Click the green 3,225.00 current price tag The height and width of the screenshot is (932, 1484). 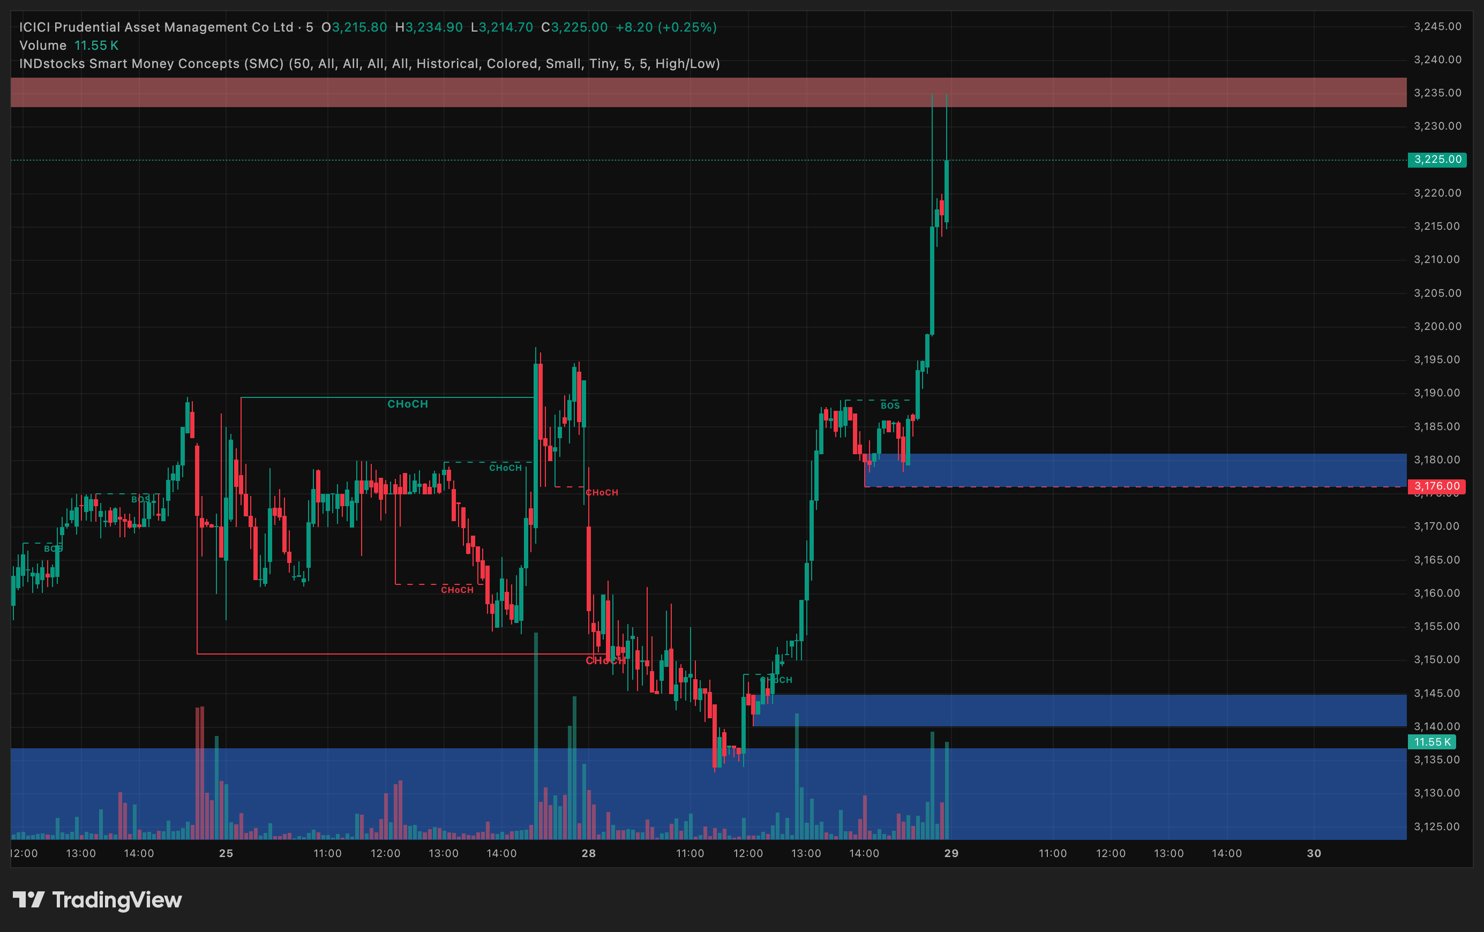pos(1437,160)
